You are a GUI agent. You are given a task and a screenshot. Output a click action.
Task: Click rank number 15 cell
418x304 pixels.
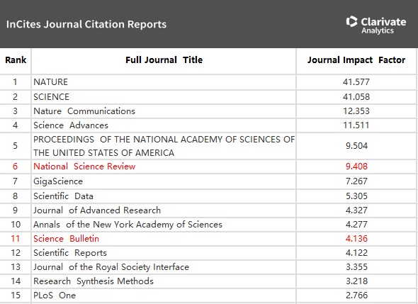[x=15, y=295]
